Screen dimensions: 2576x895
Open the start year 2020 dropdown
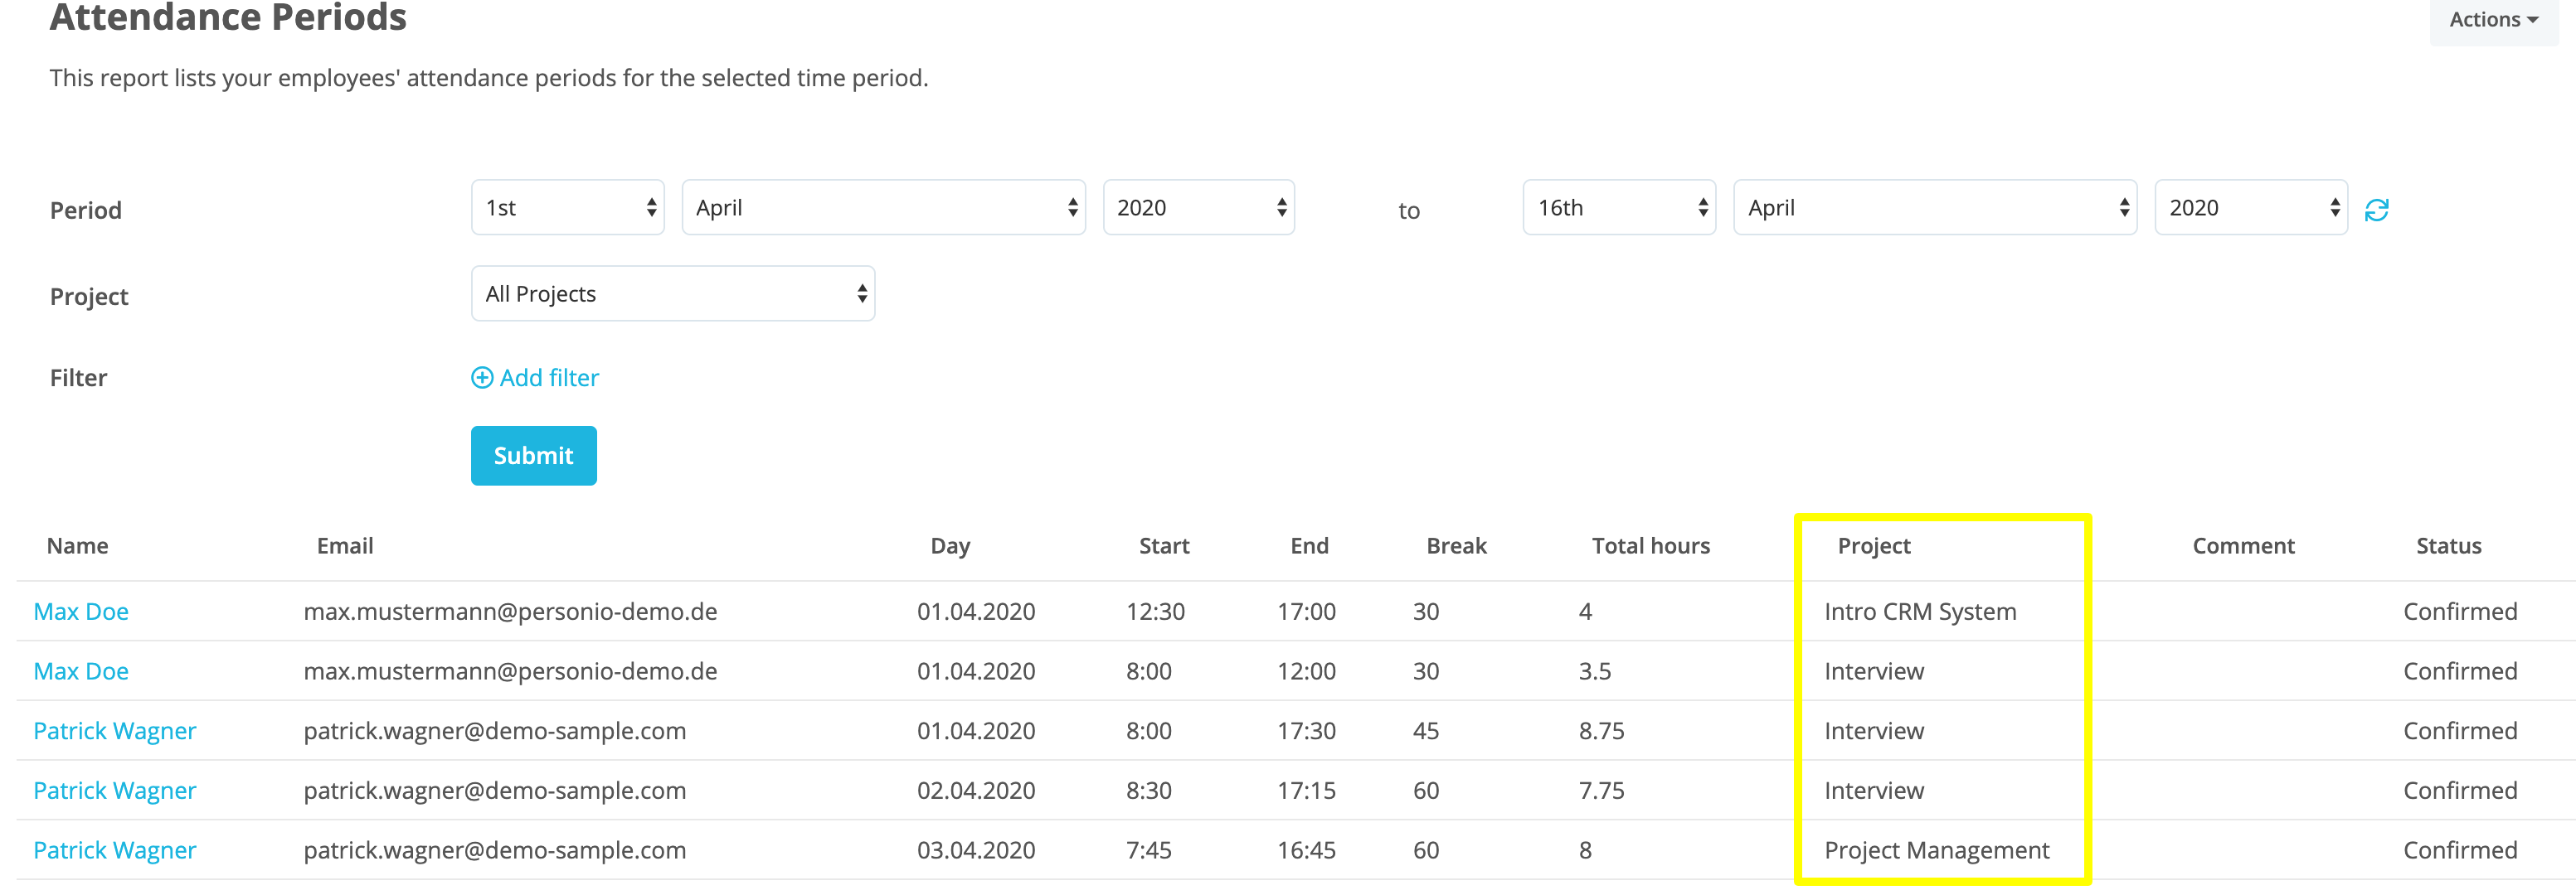1198,208
